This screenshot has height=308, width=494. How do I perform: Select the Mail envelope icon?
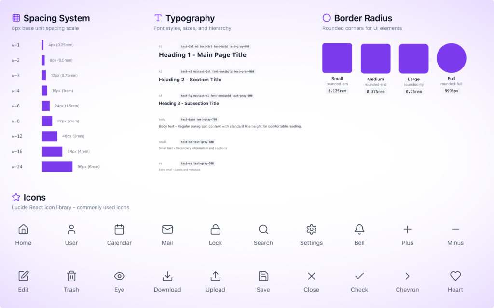coord(167,229)
